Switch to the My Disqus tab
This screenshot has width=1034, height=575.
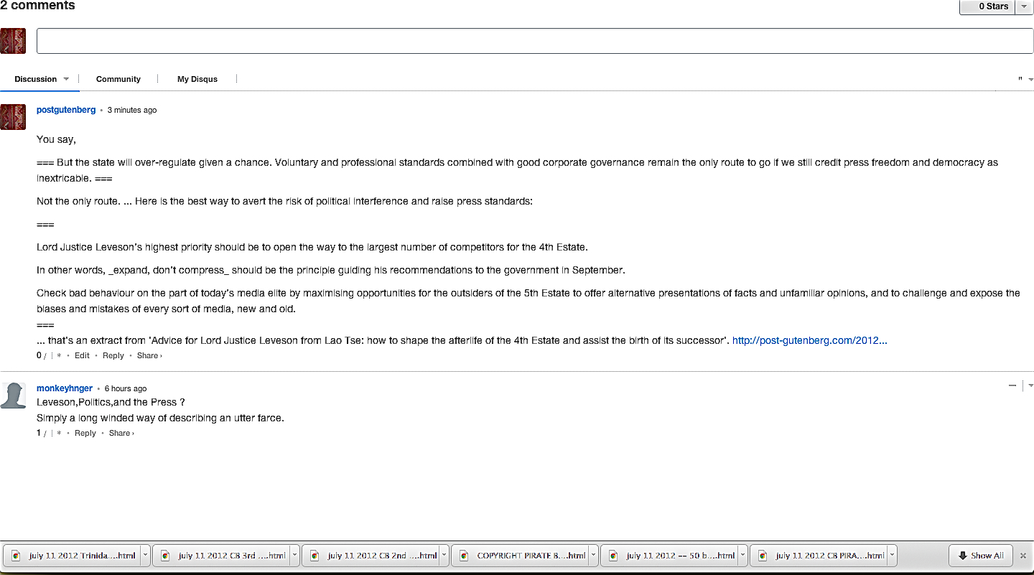point(197,79)
